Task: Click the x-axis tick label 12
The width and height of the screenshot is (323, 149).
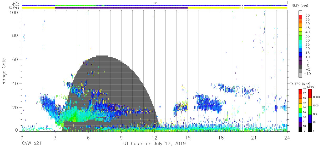Action: point(154,138)
